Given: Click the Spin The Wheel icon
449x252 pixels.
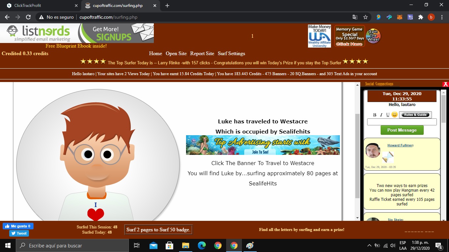Looking at the screenshot, I should pyautogui.click(x=373, y=36).
